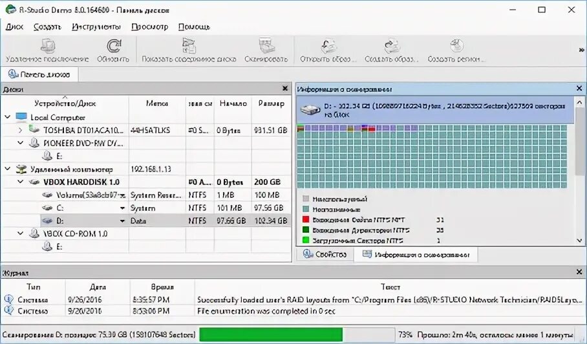Click the Create Image toolbar icon
This screenshot has width=587, height=344.
392,46
